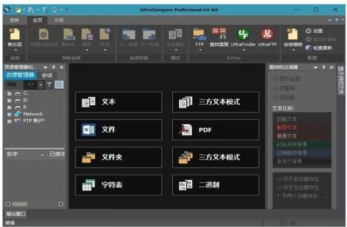Viewport: 347px width, 227px height.
Task: Click the 会话模板 (Session Template) icon
Action: coord(293,34)
